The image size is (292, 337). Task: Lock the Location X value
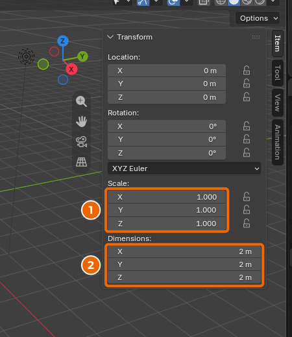point(247,71)
